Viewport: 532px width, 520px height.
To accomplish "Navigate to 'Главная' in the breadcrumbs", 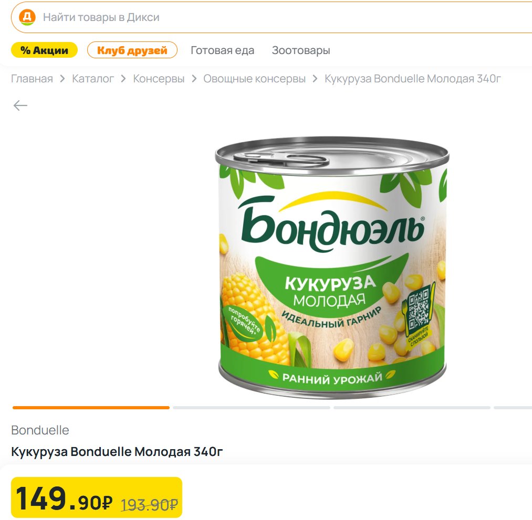I will [32, 79].
